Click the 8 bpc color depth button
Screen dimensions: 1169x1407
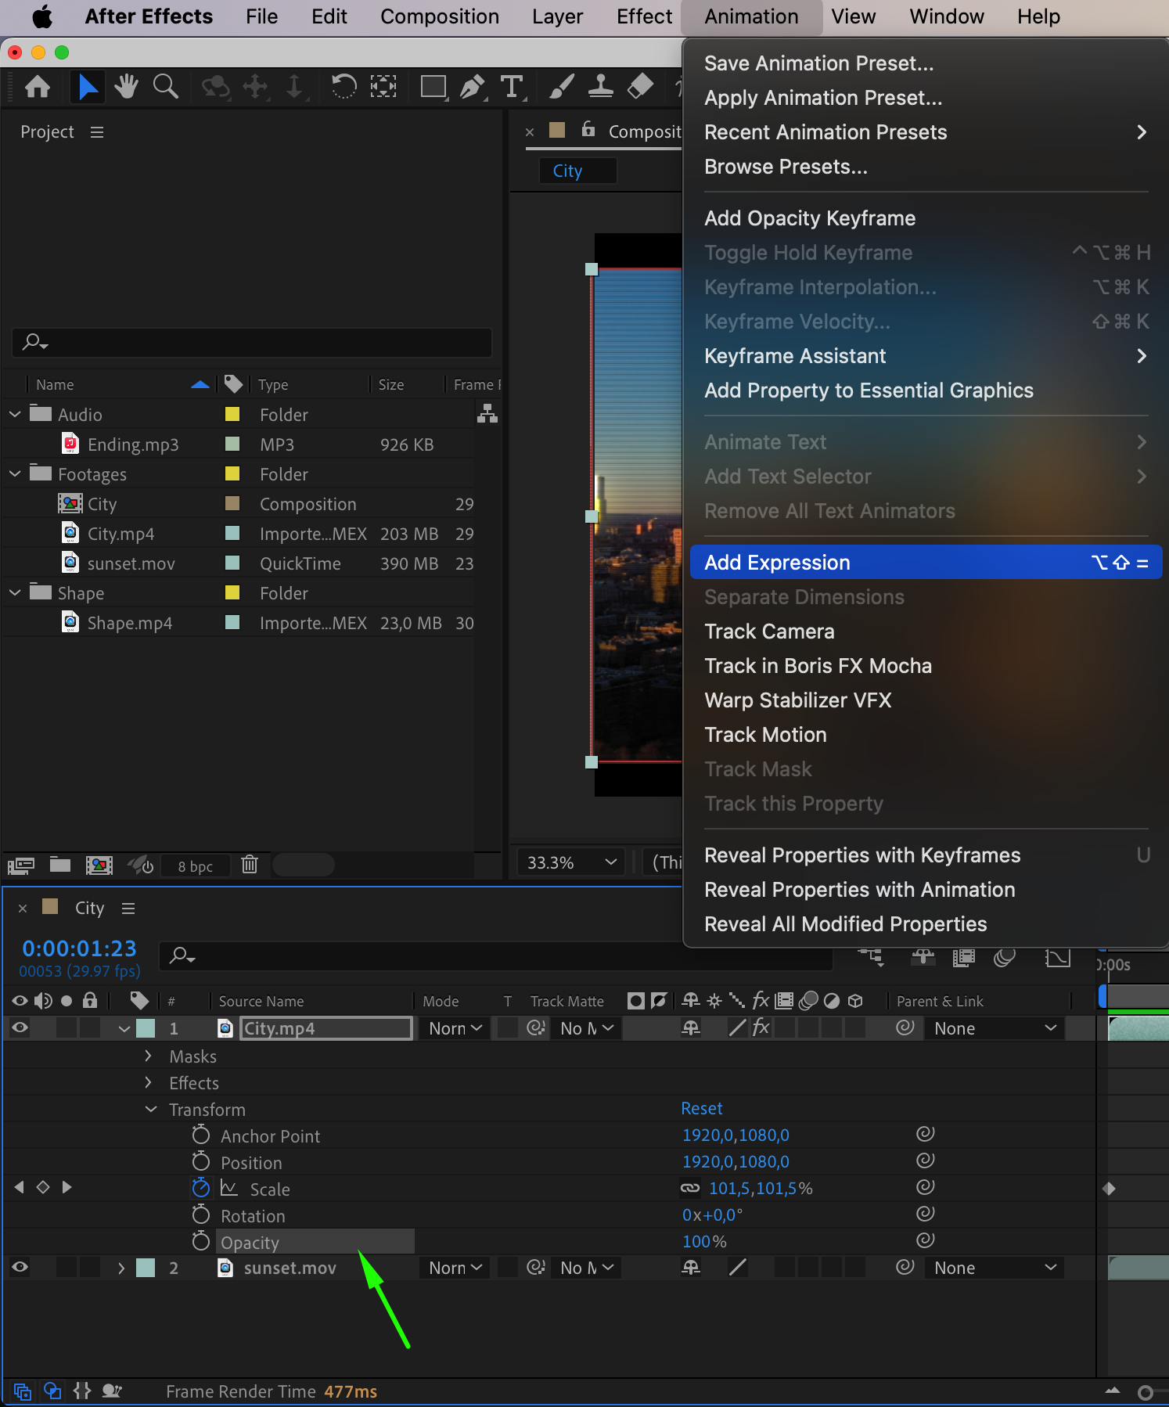pos(195,866)
